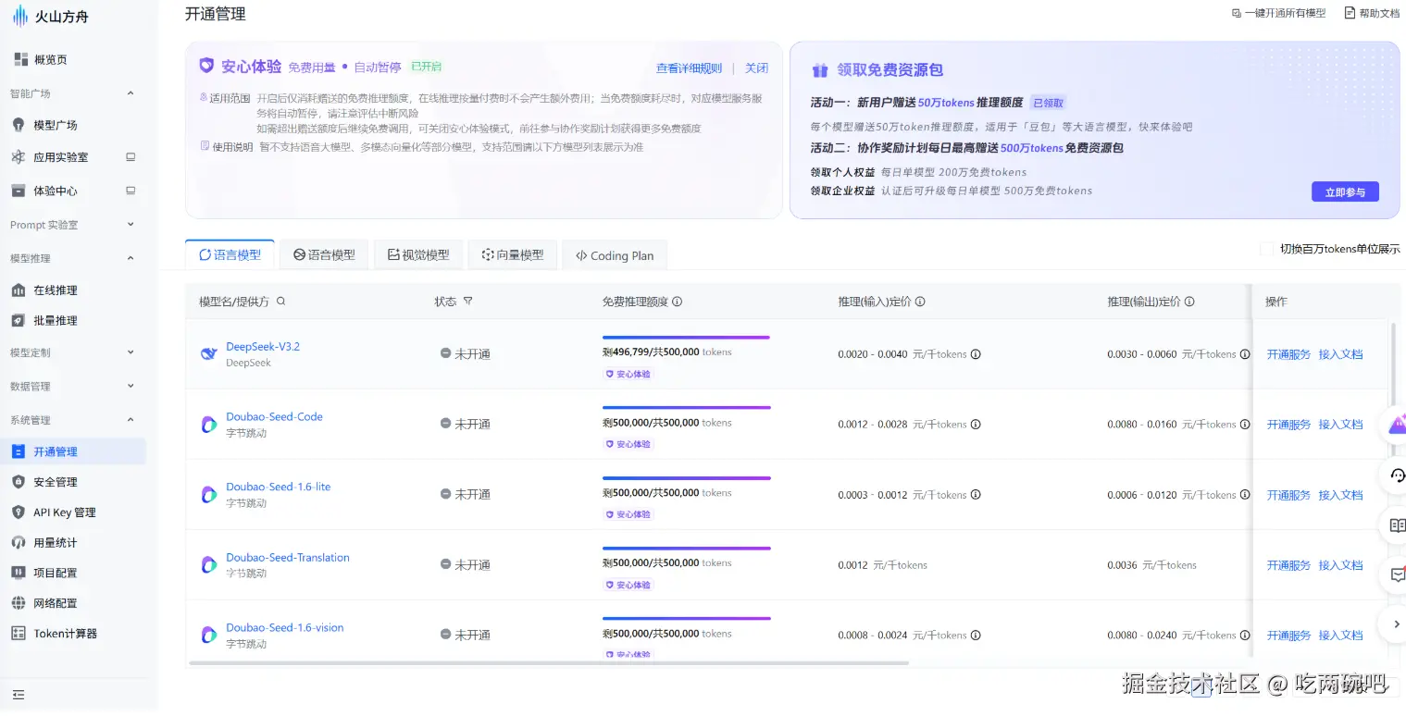This screenshot has width=1406, height=716.
Task: Click the right arrow expander on right edge
Action: pyautogui.click(x=1396, y=624)
